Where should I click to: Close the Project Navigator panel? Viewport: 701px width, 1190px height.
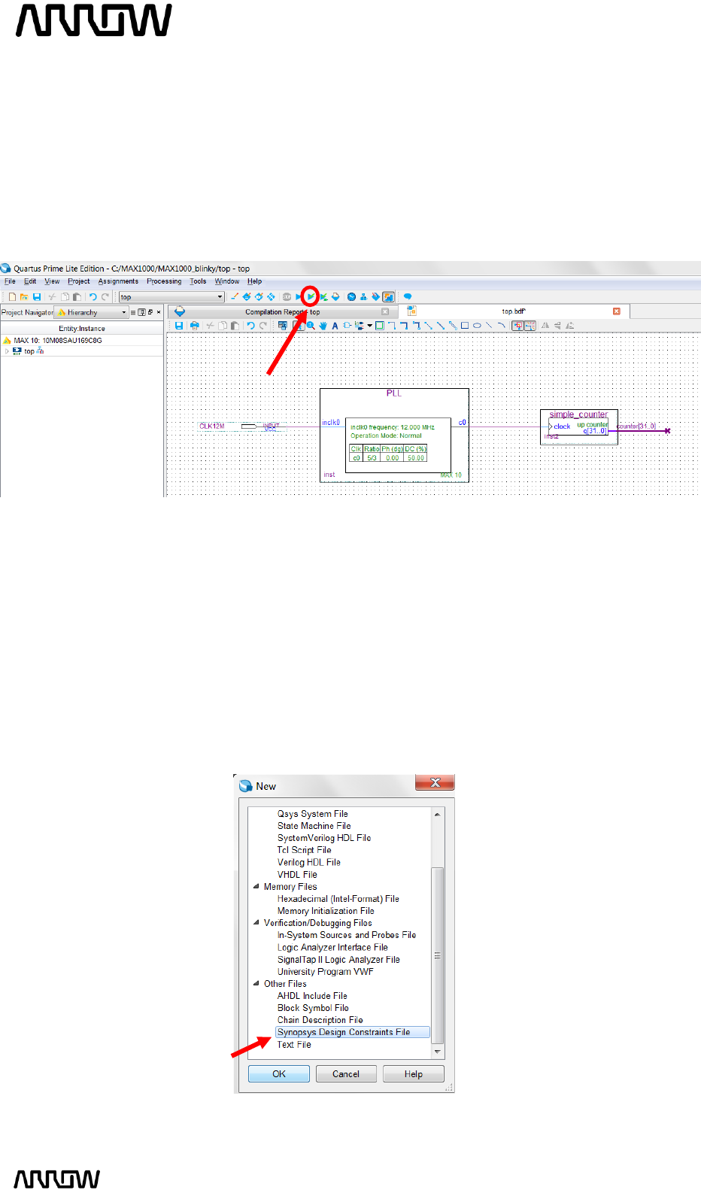tap(159, 312)
